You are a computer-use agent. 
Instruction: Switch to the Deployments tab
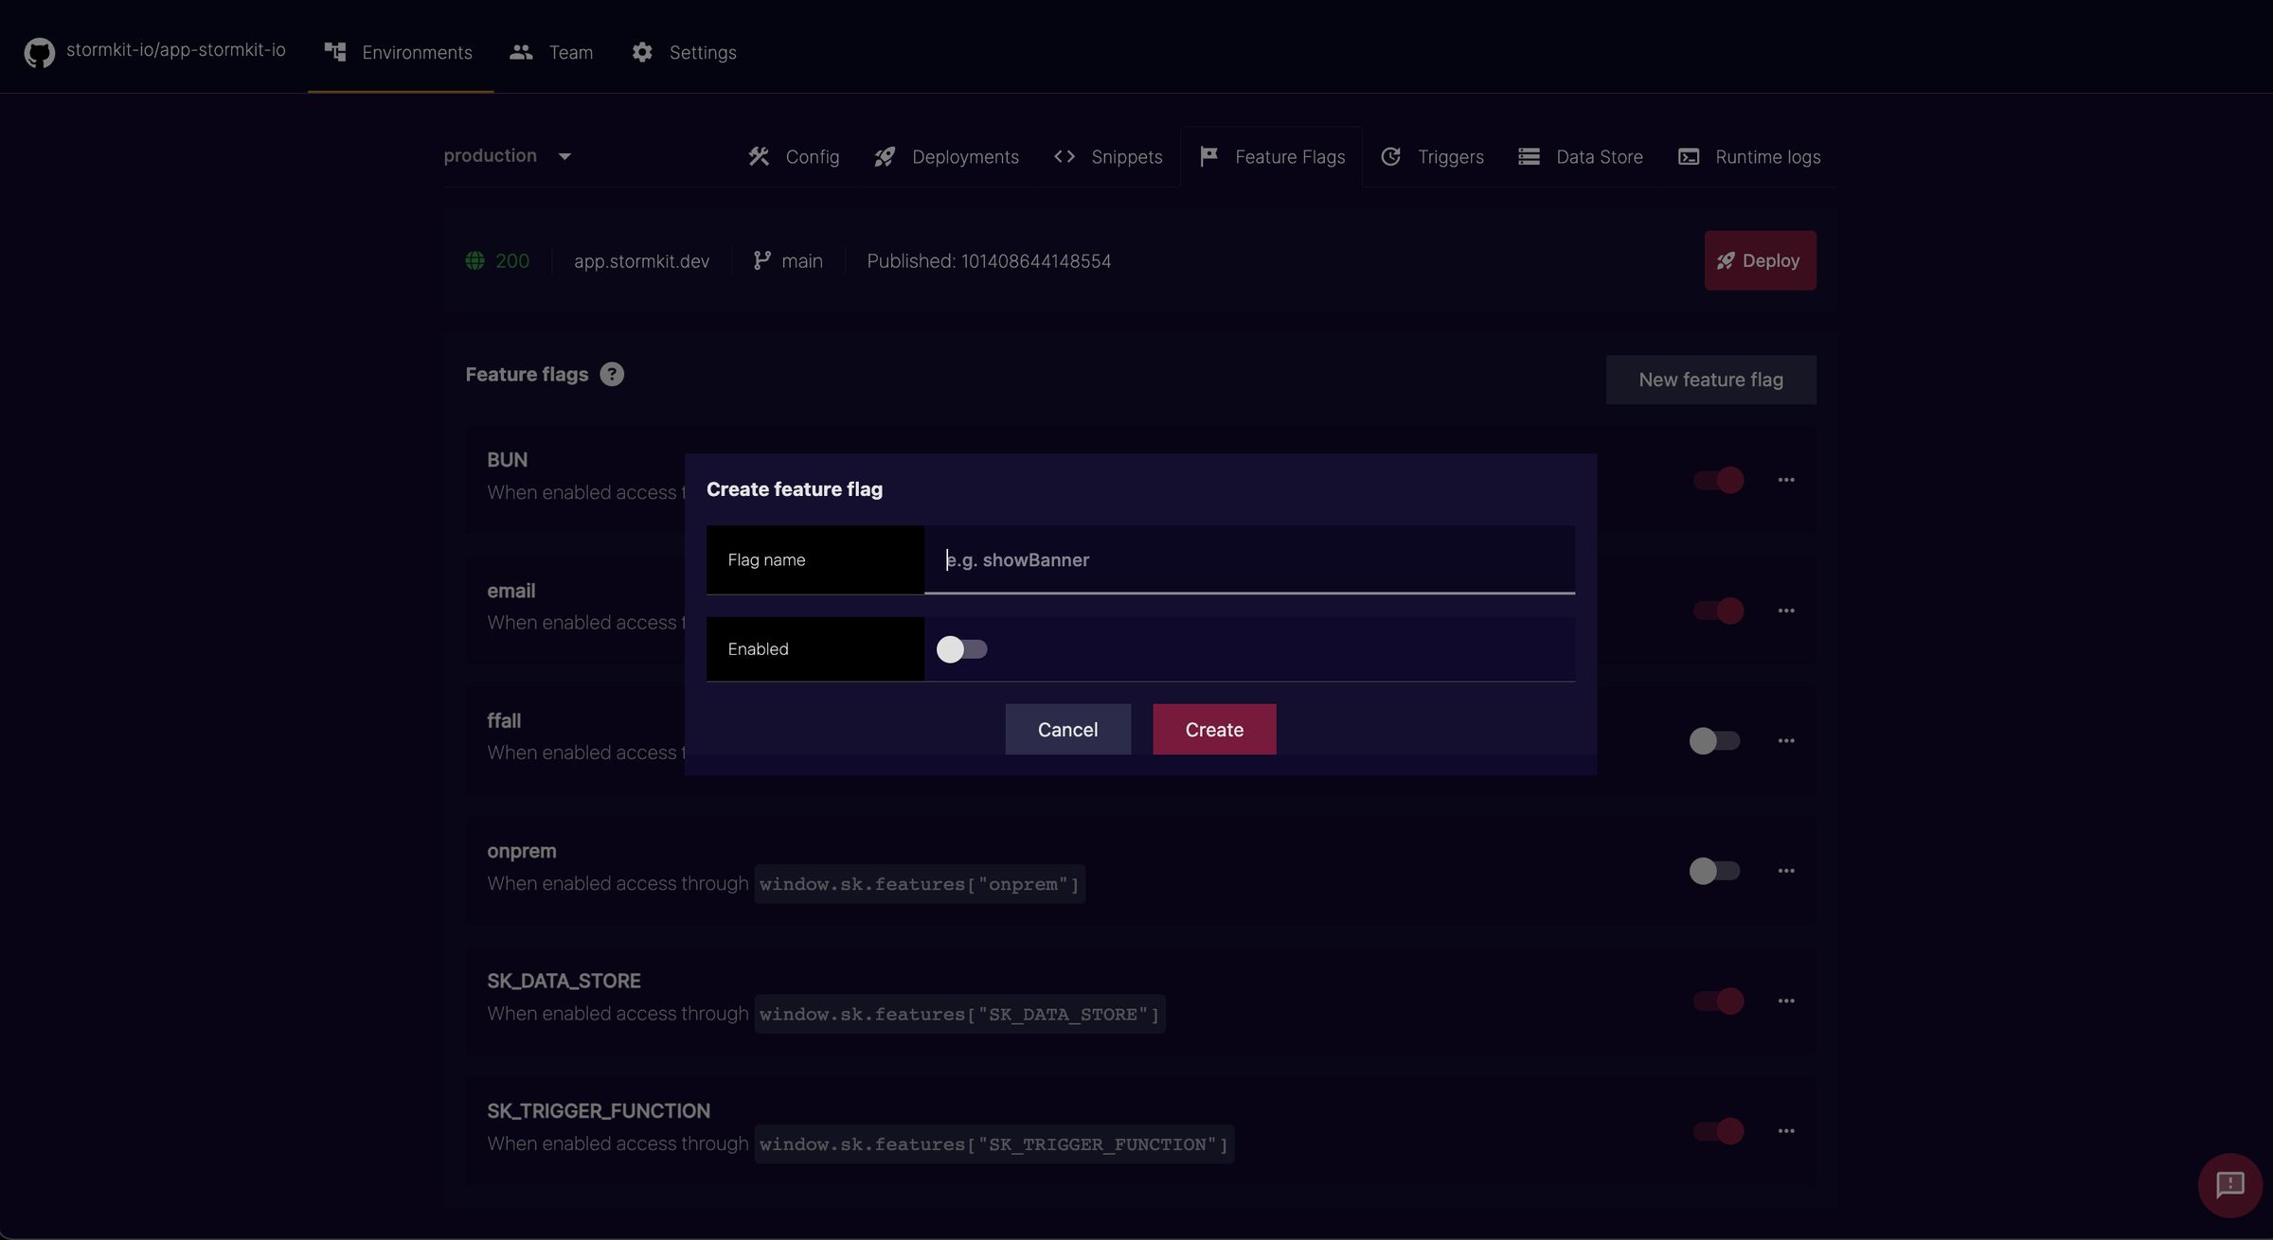(x=947, y=157)
